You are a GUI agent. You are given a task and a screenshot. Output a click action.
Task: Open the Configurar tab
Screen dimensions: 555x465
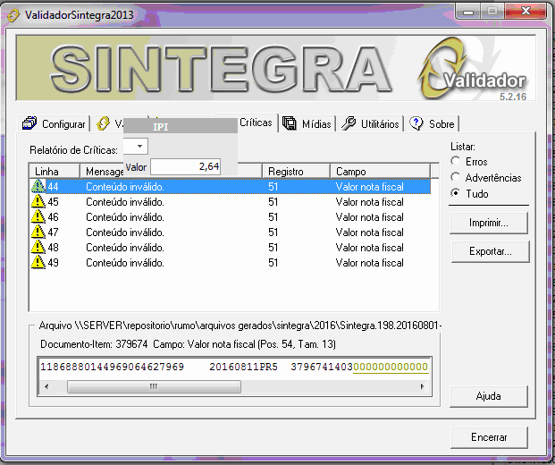pos(54,124)
